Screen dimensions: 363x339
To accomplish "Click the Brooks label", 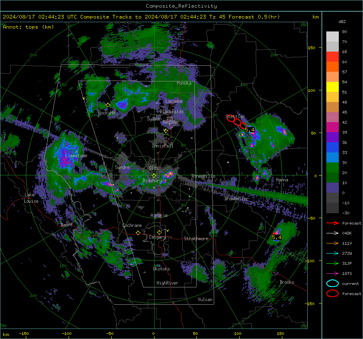I will 287,282.
